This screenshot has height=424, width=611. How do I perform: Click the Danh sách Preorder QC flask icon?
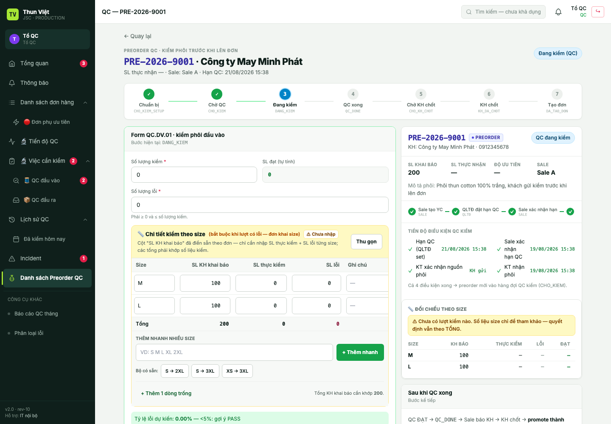coord(12,278)
